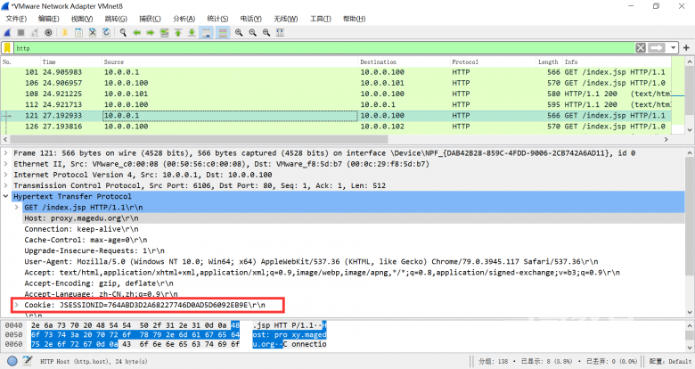Select the Host: proxy.magedu.org line
The height and width of the screenshot is (369, 695).
353,218
